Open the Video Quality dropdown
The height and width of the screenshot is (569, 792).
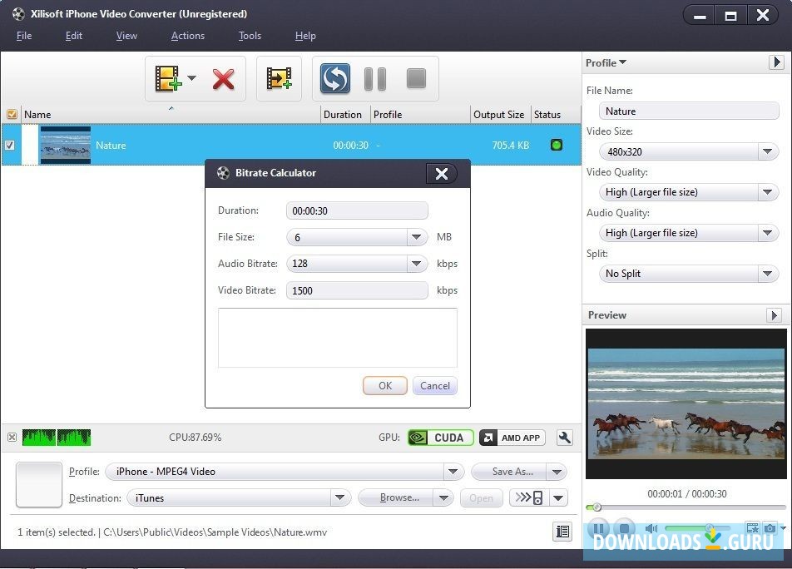point(767,192)
